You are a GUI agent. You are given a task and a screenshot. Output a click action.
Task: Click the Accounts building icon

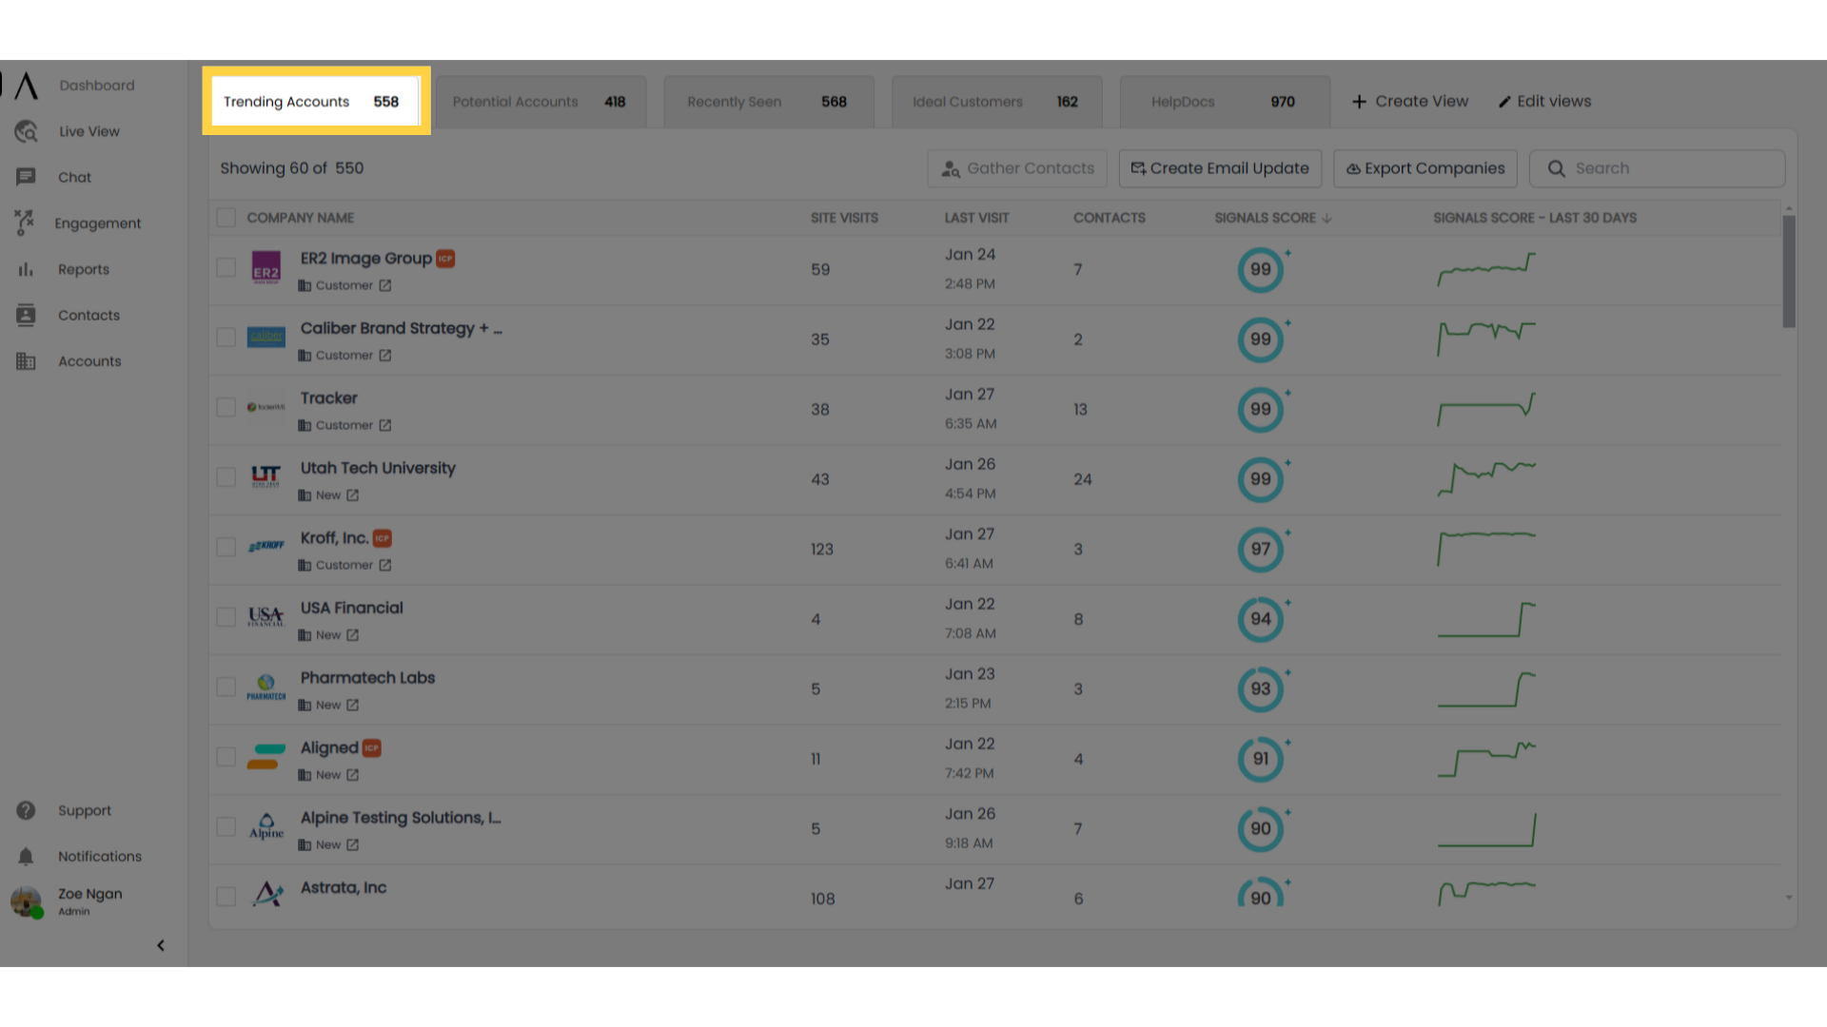[26, 361]
